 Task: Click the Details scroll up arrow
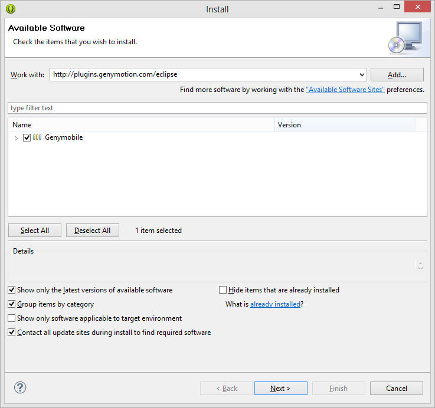(421, 264)
